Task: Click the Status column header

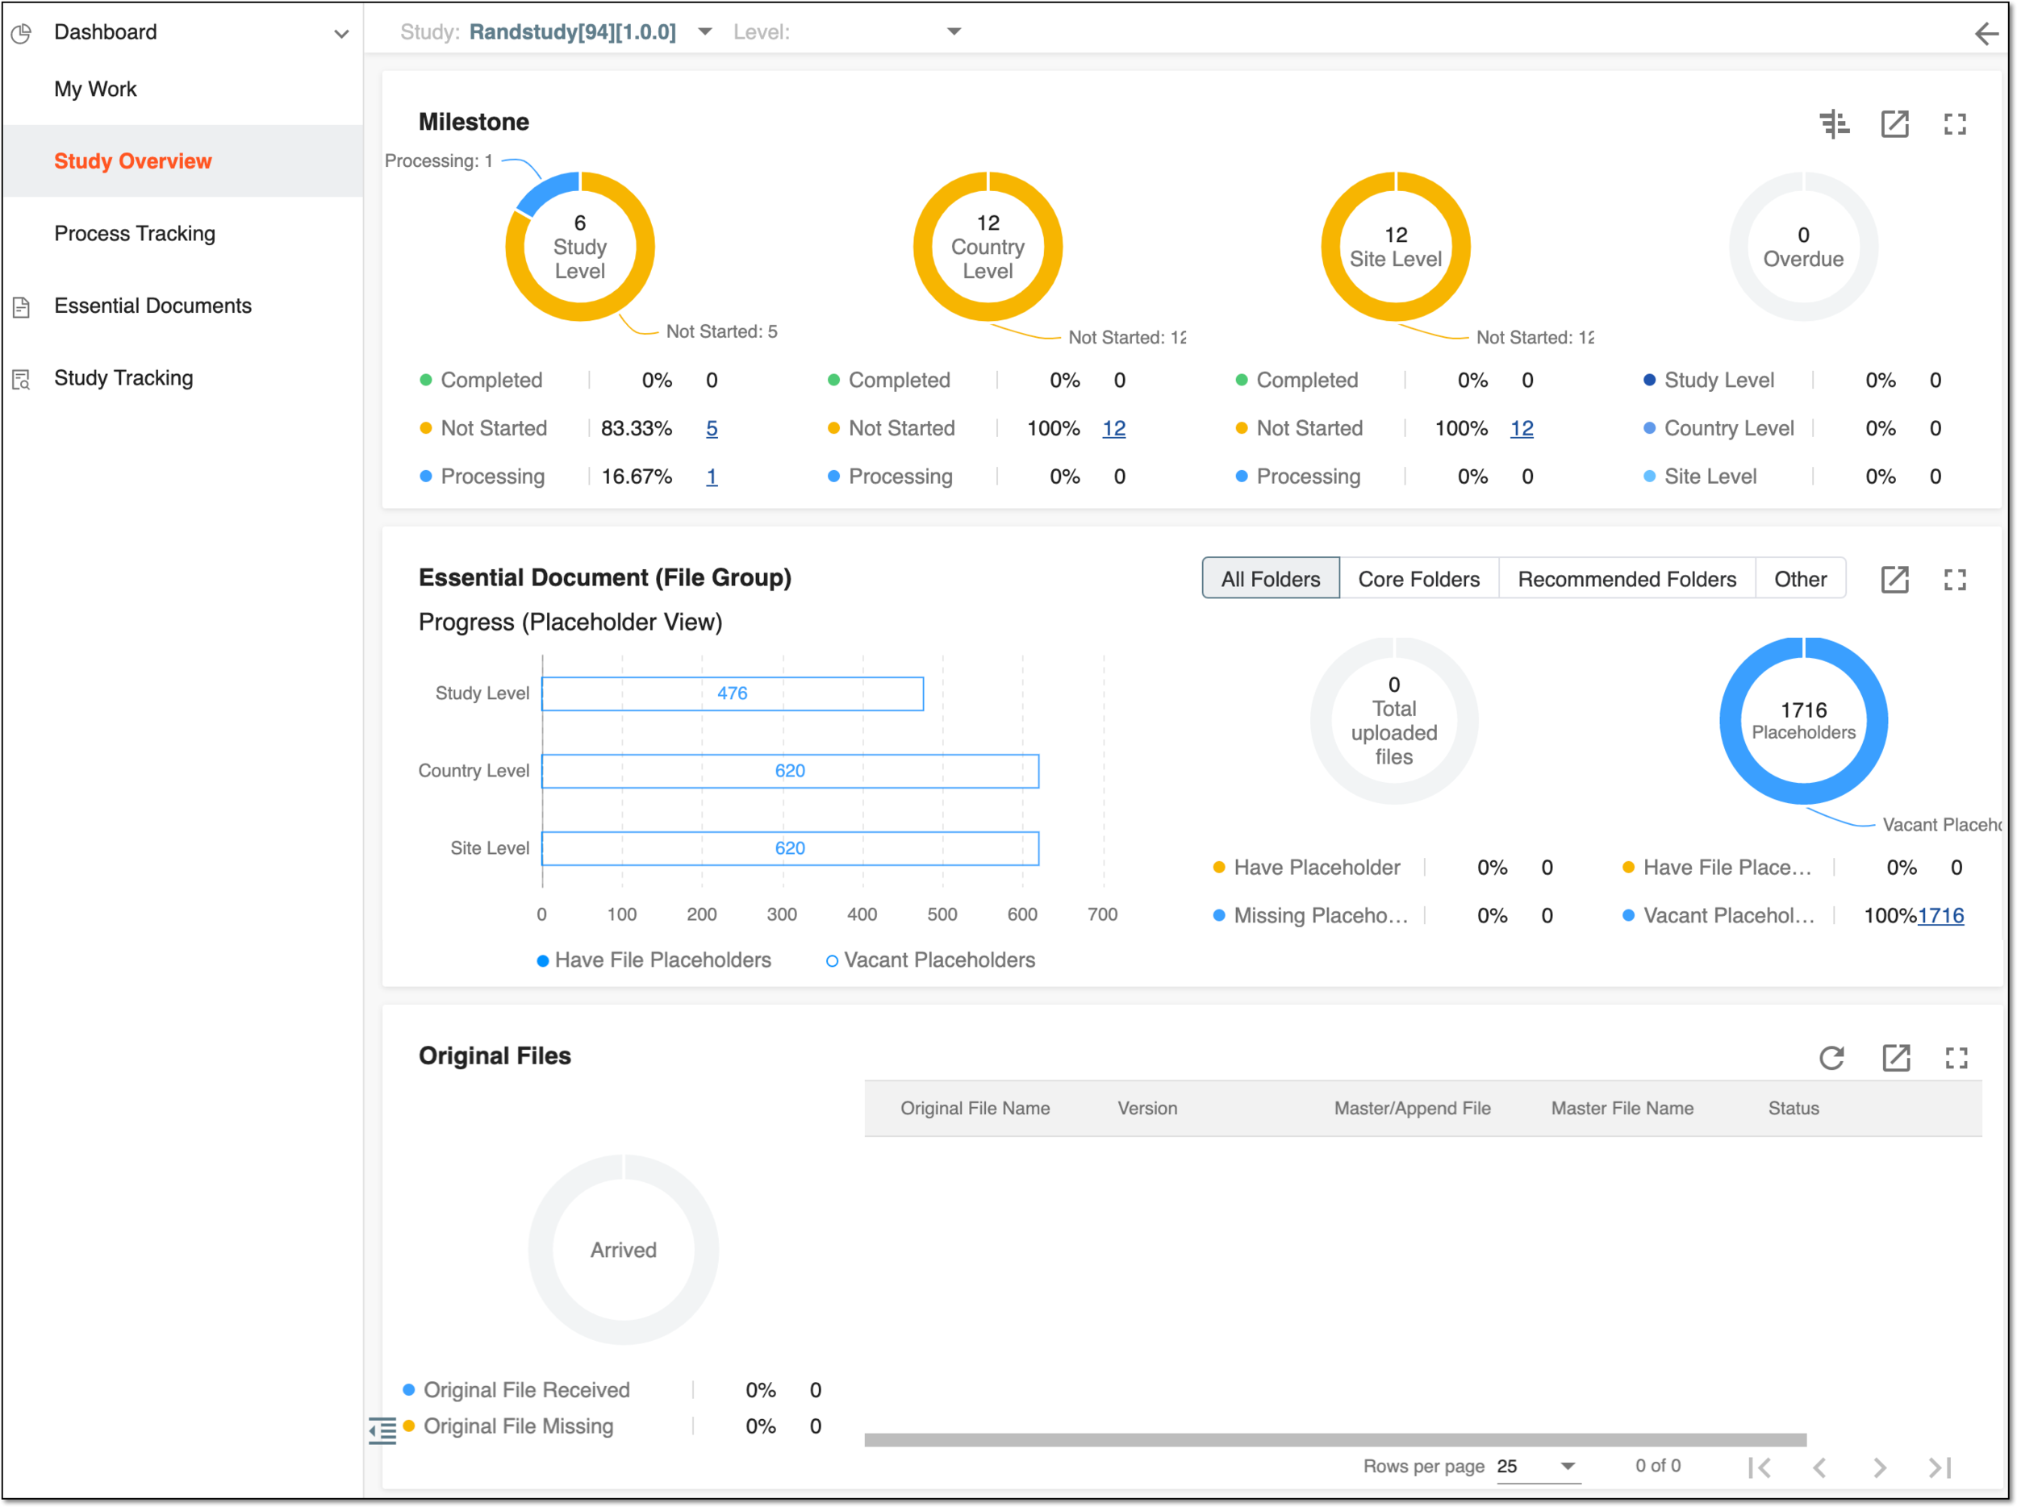Action: pos(1793,1108)
